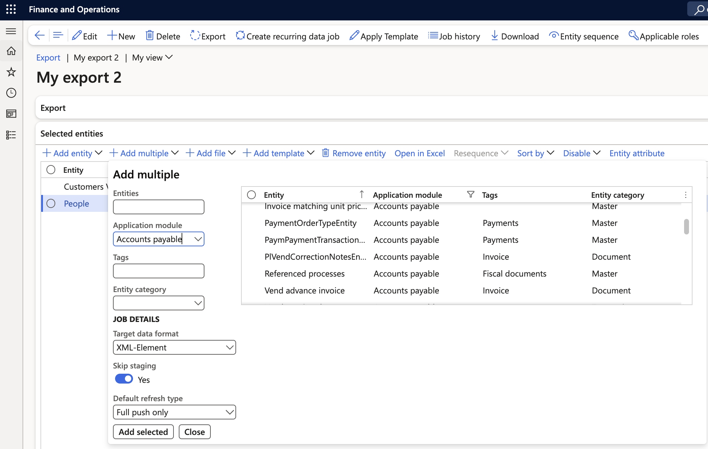The height and width of the screenshot is (449, 708).
Task: Click the back arrow icon
Action: [x=39, y=35]
